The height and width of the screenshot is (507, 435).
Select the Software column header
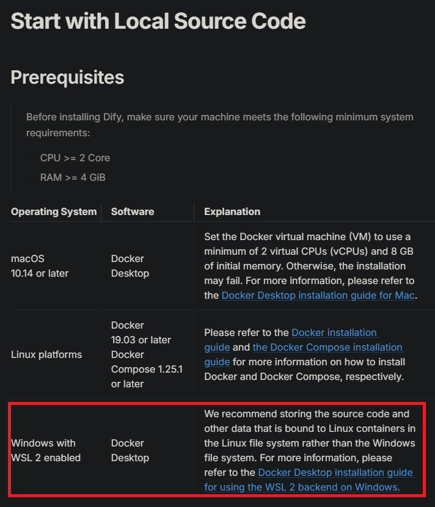tap(133, 212)
